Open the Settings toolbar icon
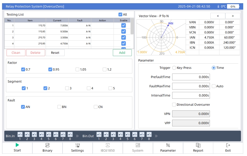Screen dimensions: 247x156 click(77, 145)
